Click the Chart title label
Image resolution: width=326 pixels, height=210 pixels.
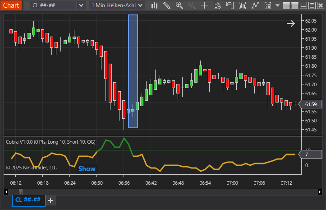(x=11, y=5)
